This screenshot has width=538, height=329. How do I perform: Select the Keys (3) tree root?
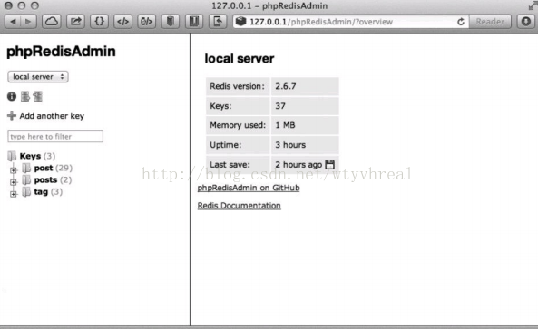[x=37, y=156]
